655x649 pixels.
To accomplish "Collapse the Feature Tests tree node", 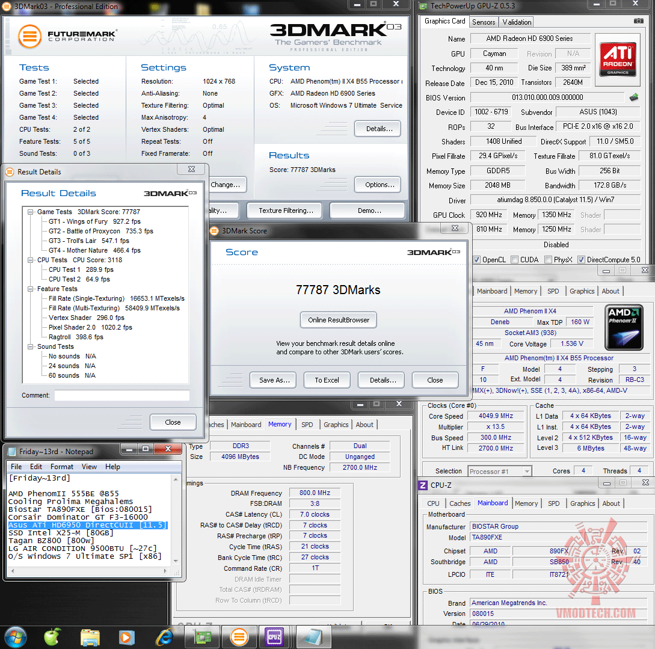I will [x=31, y=289].
